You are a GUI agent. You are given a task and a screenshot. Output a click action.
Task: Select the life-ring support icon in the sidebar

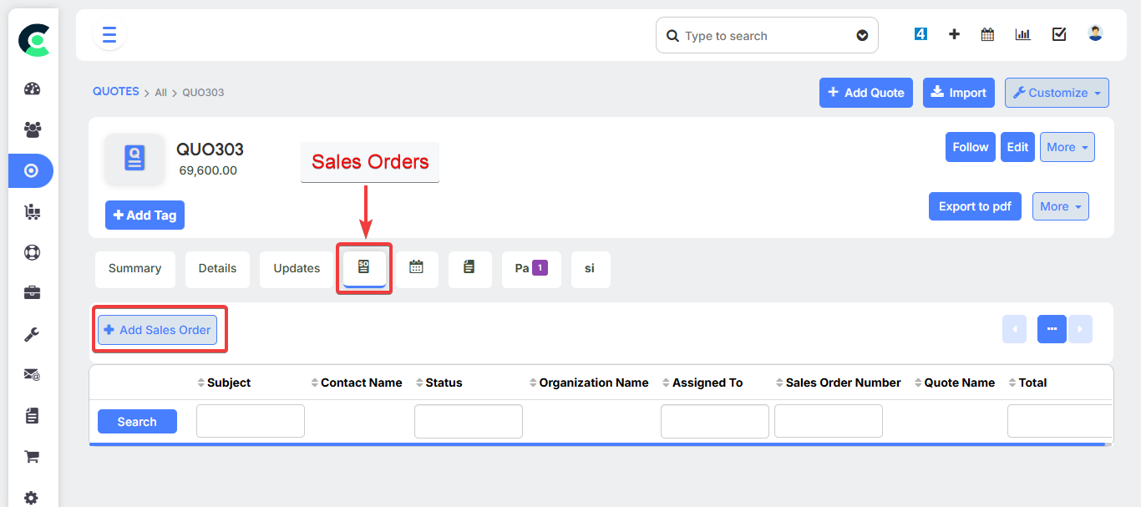tap(32, 251)
